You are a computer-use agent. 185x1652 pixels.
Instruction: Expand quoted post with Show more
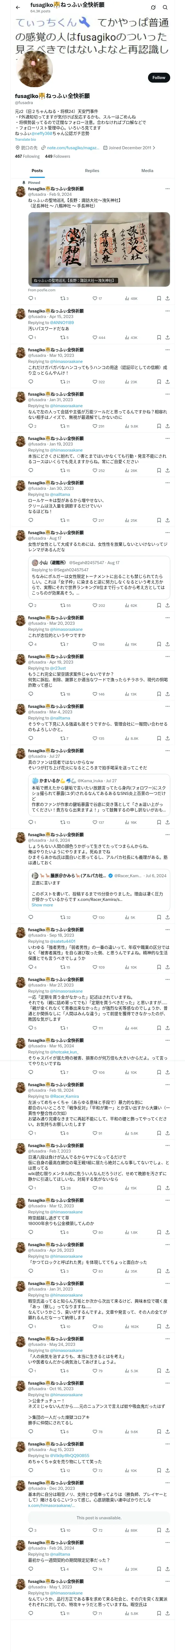coord(42,905)
